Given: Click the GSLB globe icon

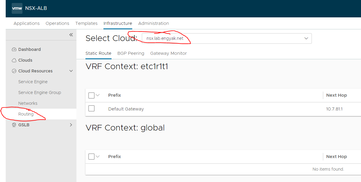Looking at the screenshot, I should [x=14, y=125].
